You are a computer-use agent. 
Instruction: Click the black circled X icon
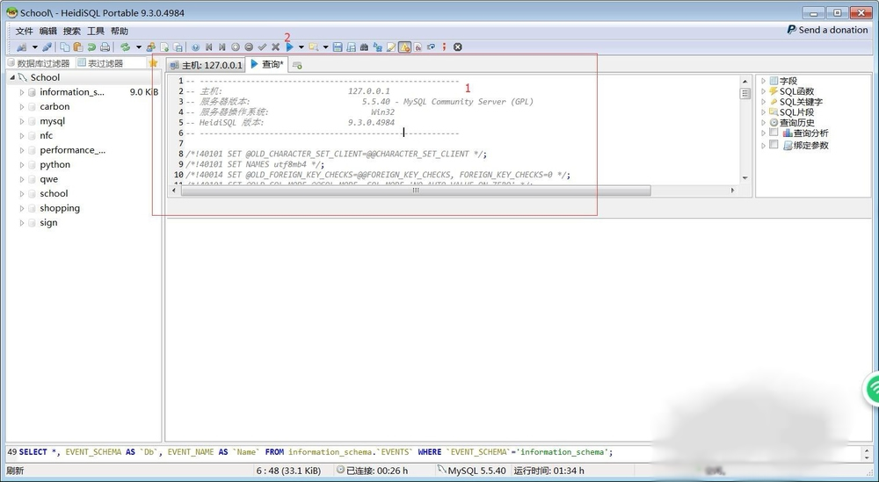point(457,47)
